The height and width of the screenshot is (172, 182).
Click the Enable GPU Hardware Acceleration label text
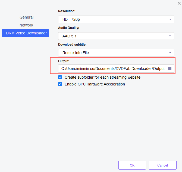point(95,84)
